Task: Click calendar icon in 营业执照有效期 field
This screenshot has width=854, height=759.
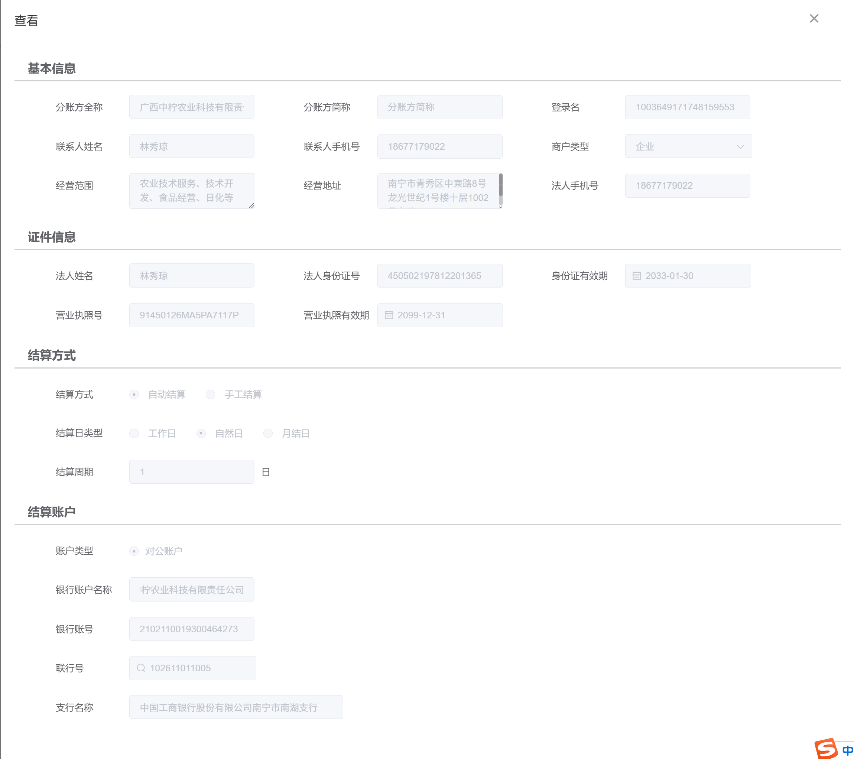Action: (x=389, y=315)
